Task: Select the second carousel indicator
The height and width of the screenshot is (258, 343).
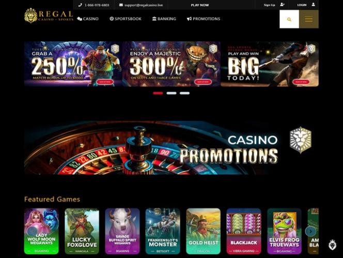Action: [171, 93]
